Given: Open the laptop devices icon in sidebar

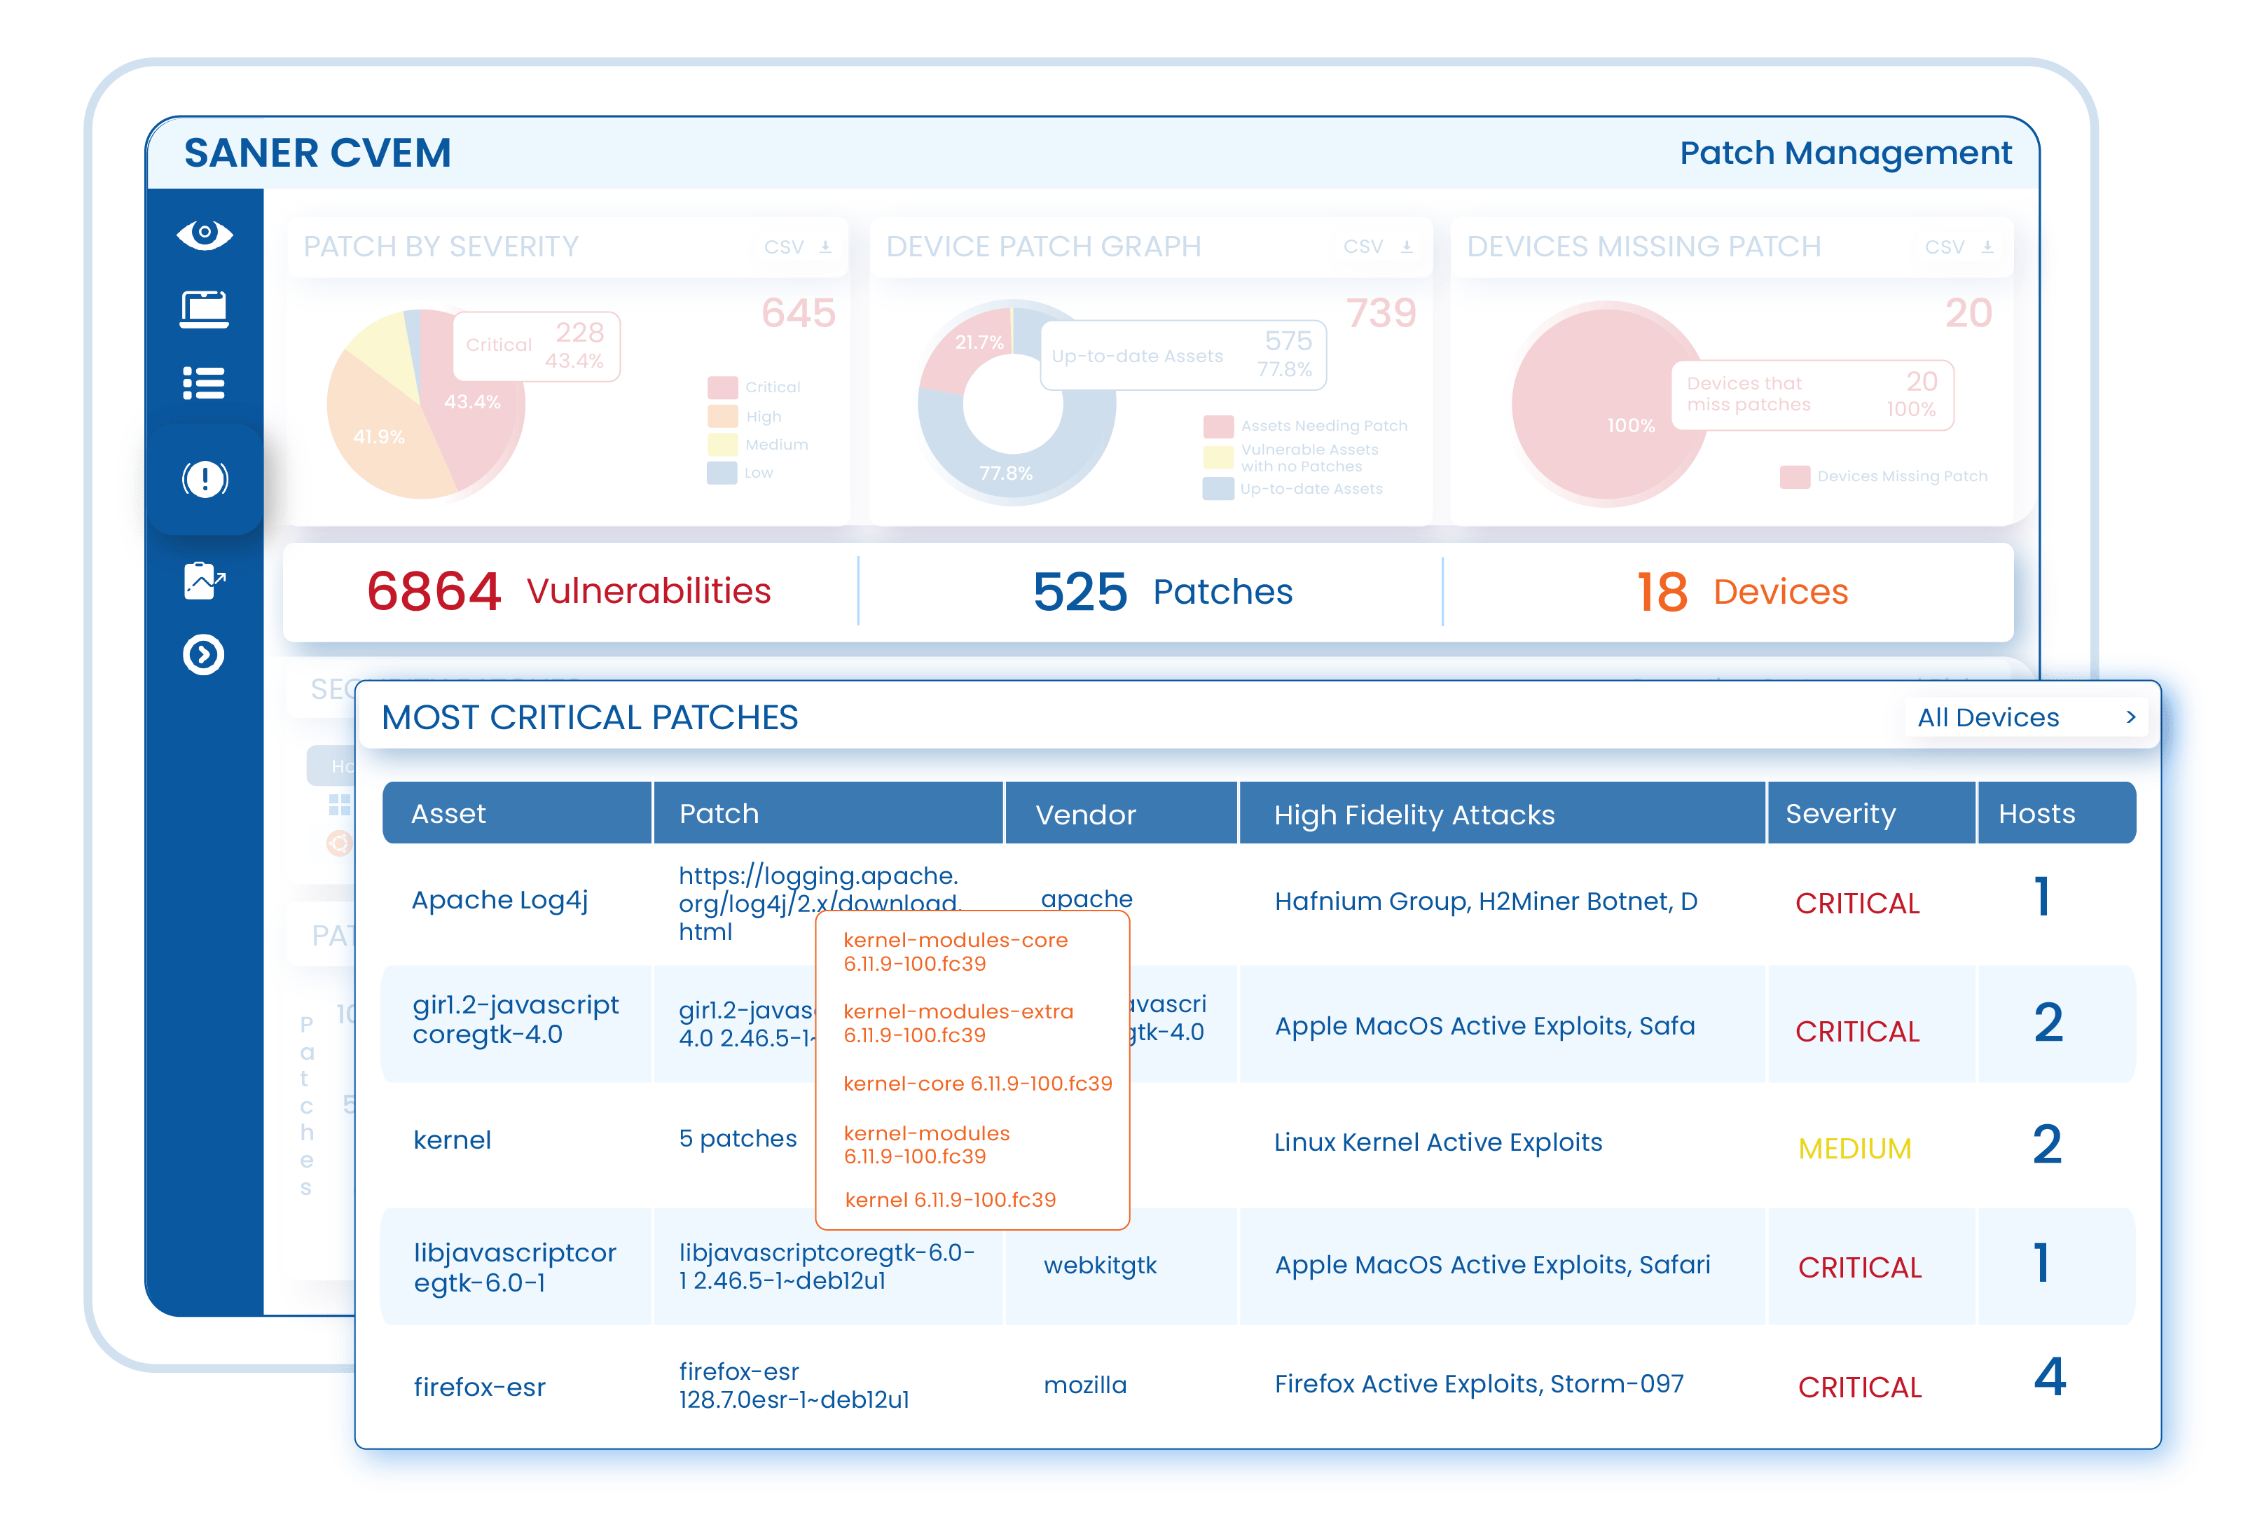Looking at the screenshot, I should coord(204,309).
